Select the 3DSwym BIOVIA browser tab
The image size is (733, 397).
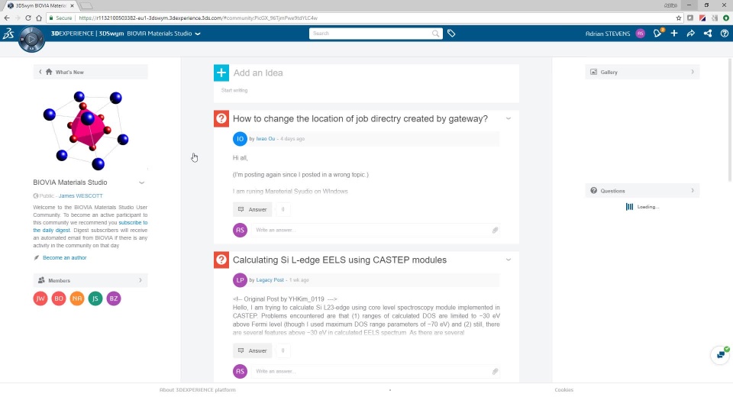pyautogui.click(x=40, y=5)
